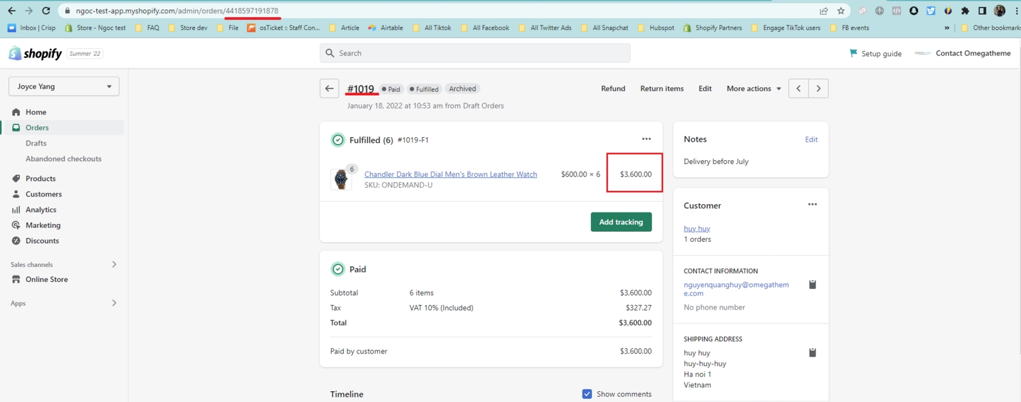
Task: Open the Joyce Yang store switcher dropdown
Action: [64, 86]
